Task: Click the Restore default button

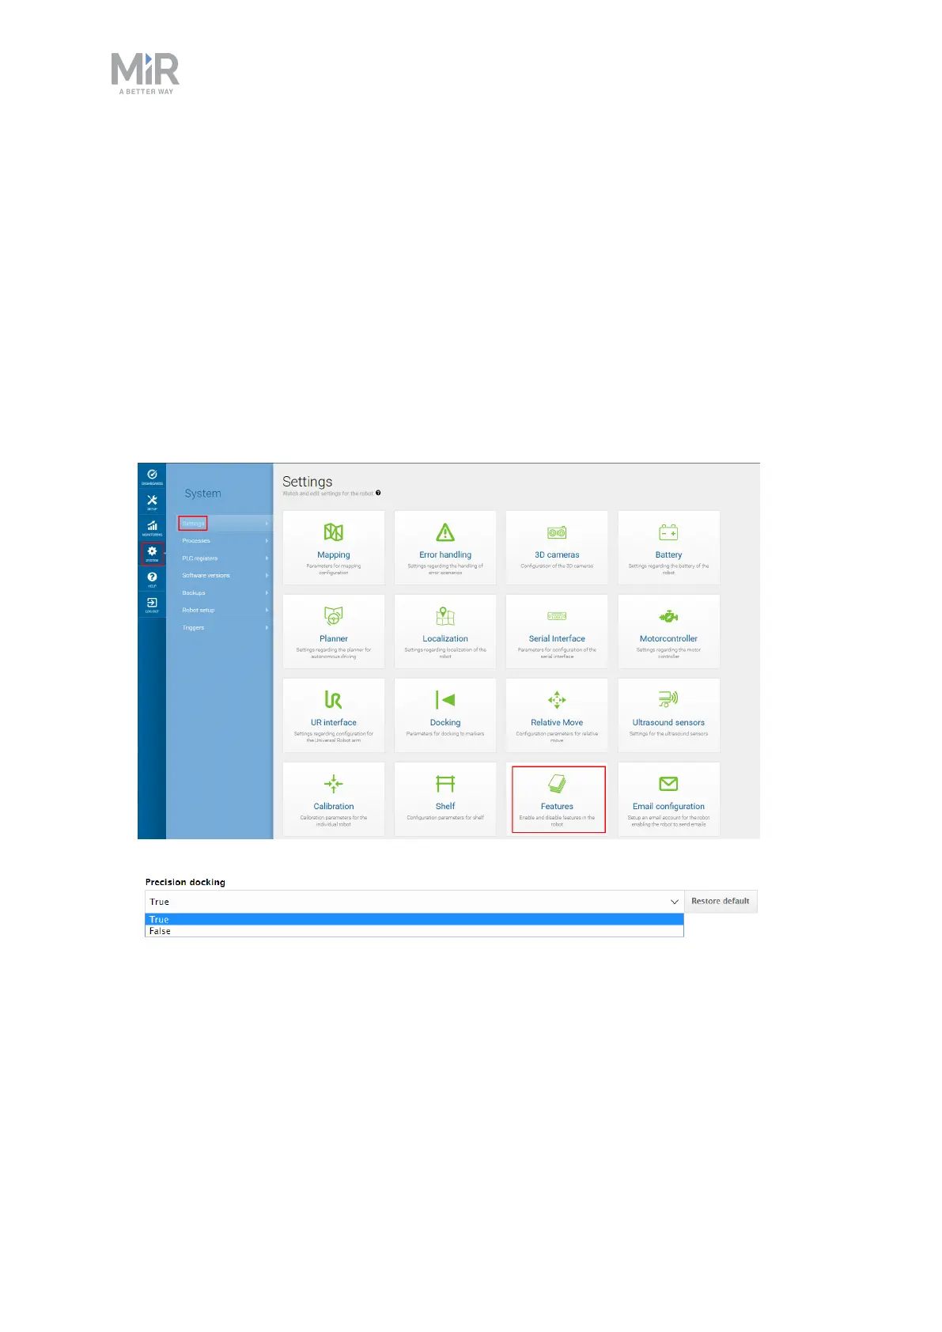Action: click(x=721, y=902)
